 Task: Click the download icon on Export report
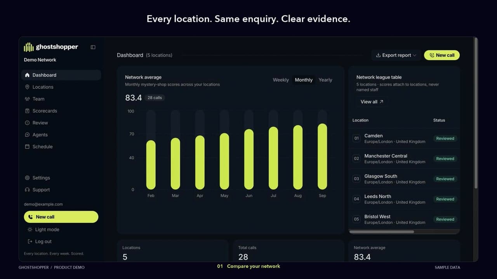point(378,55)
